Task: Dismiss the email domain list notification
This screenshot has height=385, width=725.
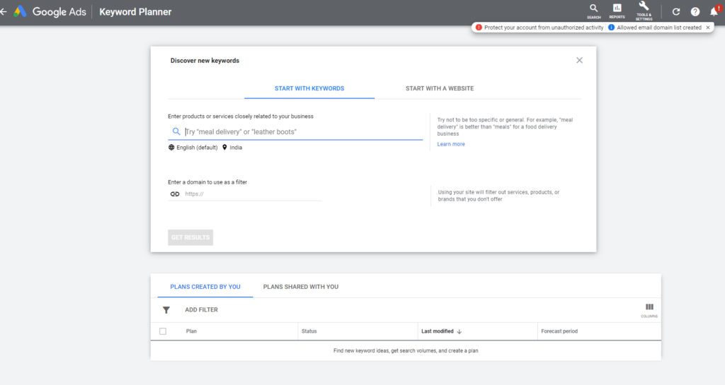Action: (x=708, y=28)
